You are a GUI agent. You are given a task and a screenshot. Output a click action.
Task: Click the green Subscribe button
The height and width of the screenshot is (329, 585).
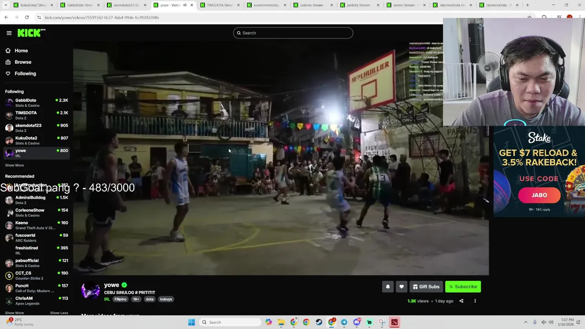coord(463,287)
